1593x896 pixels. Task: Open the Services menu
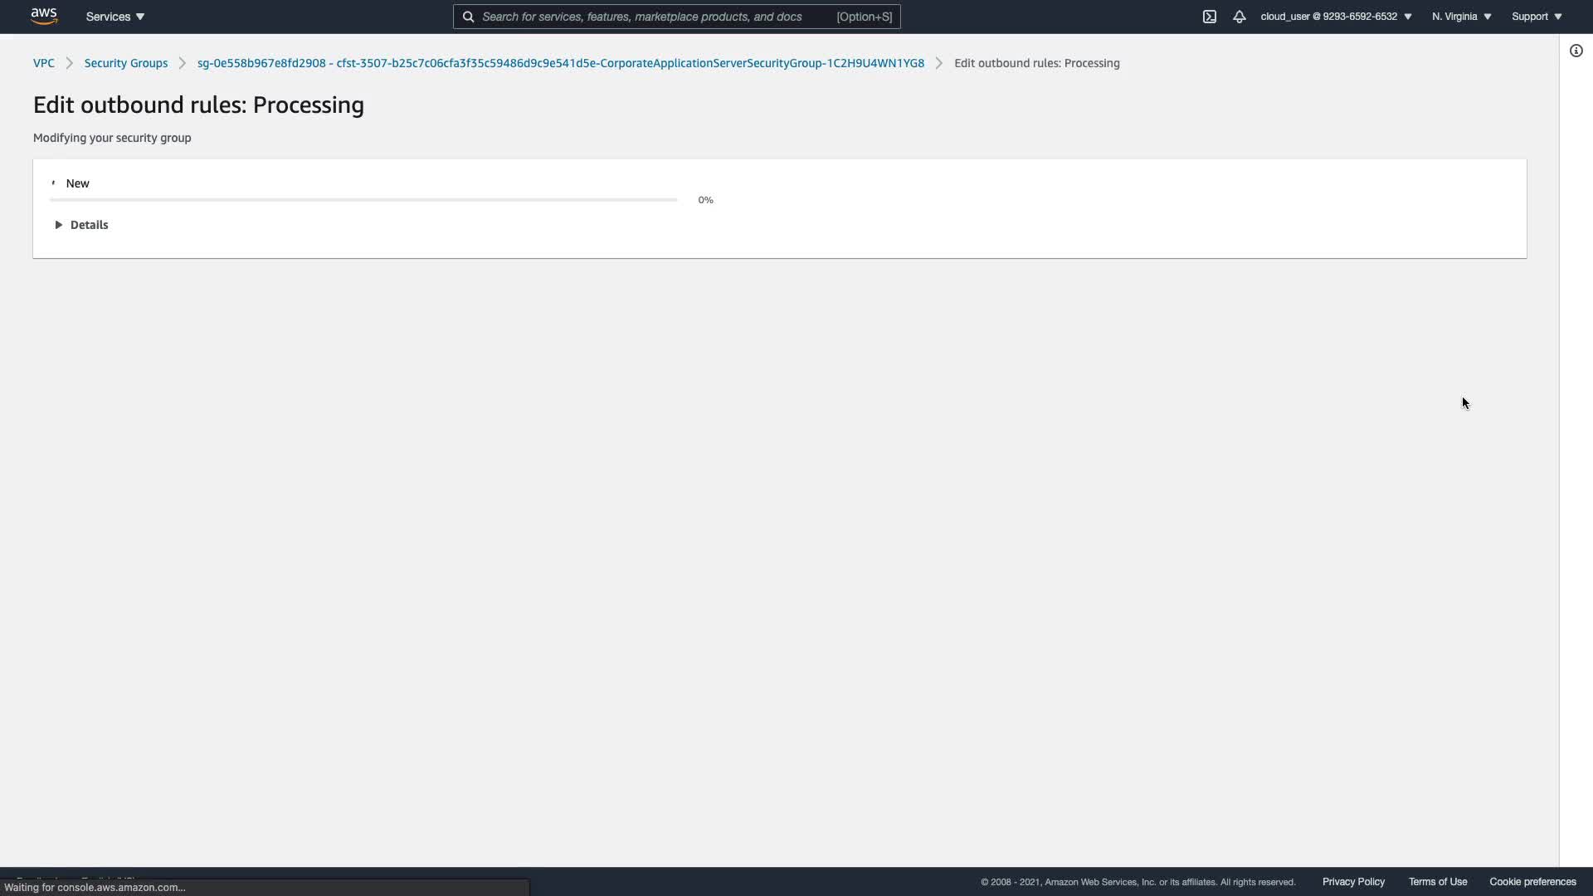pyautogui.click(x=115, y=17)
